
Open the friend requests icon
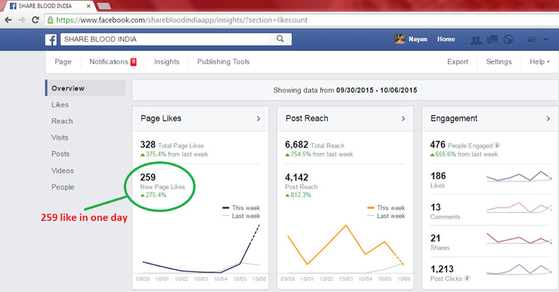point(476,40)
